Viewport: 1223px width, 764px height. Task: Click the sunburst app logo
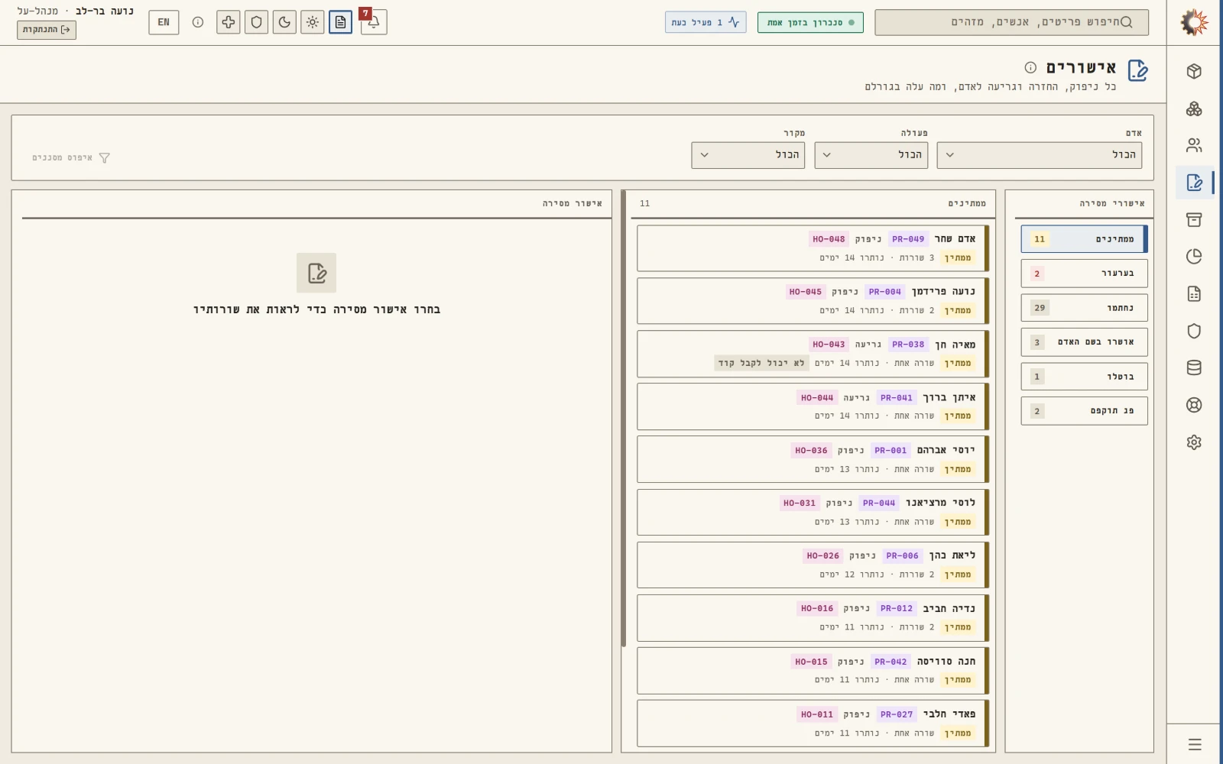(1194, 22)
